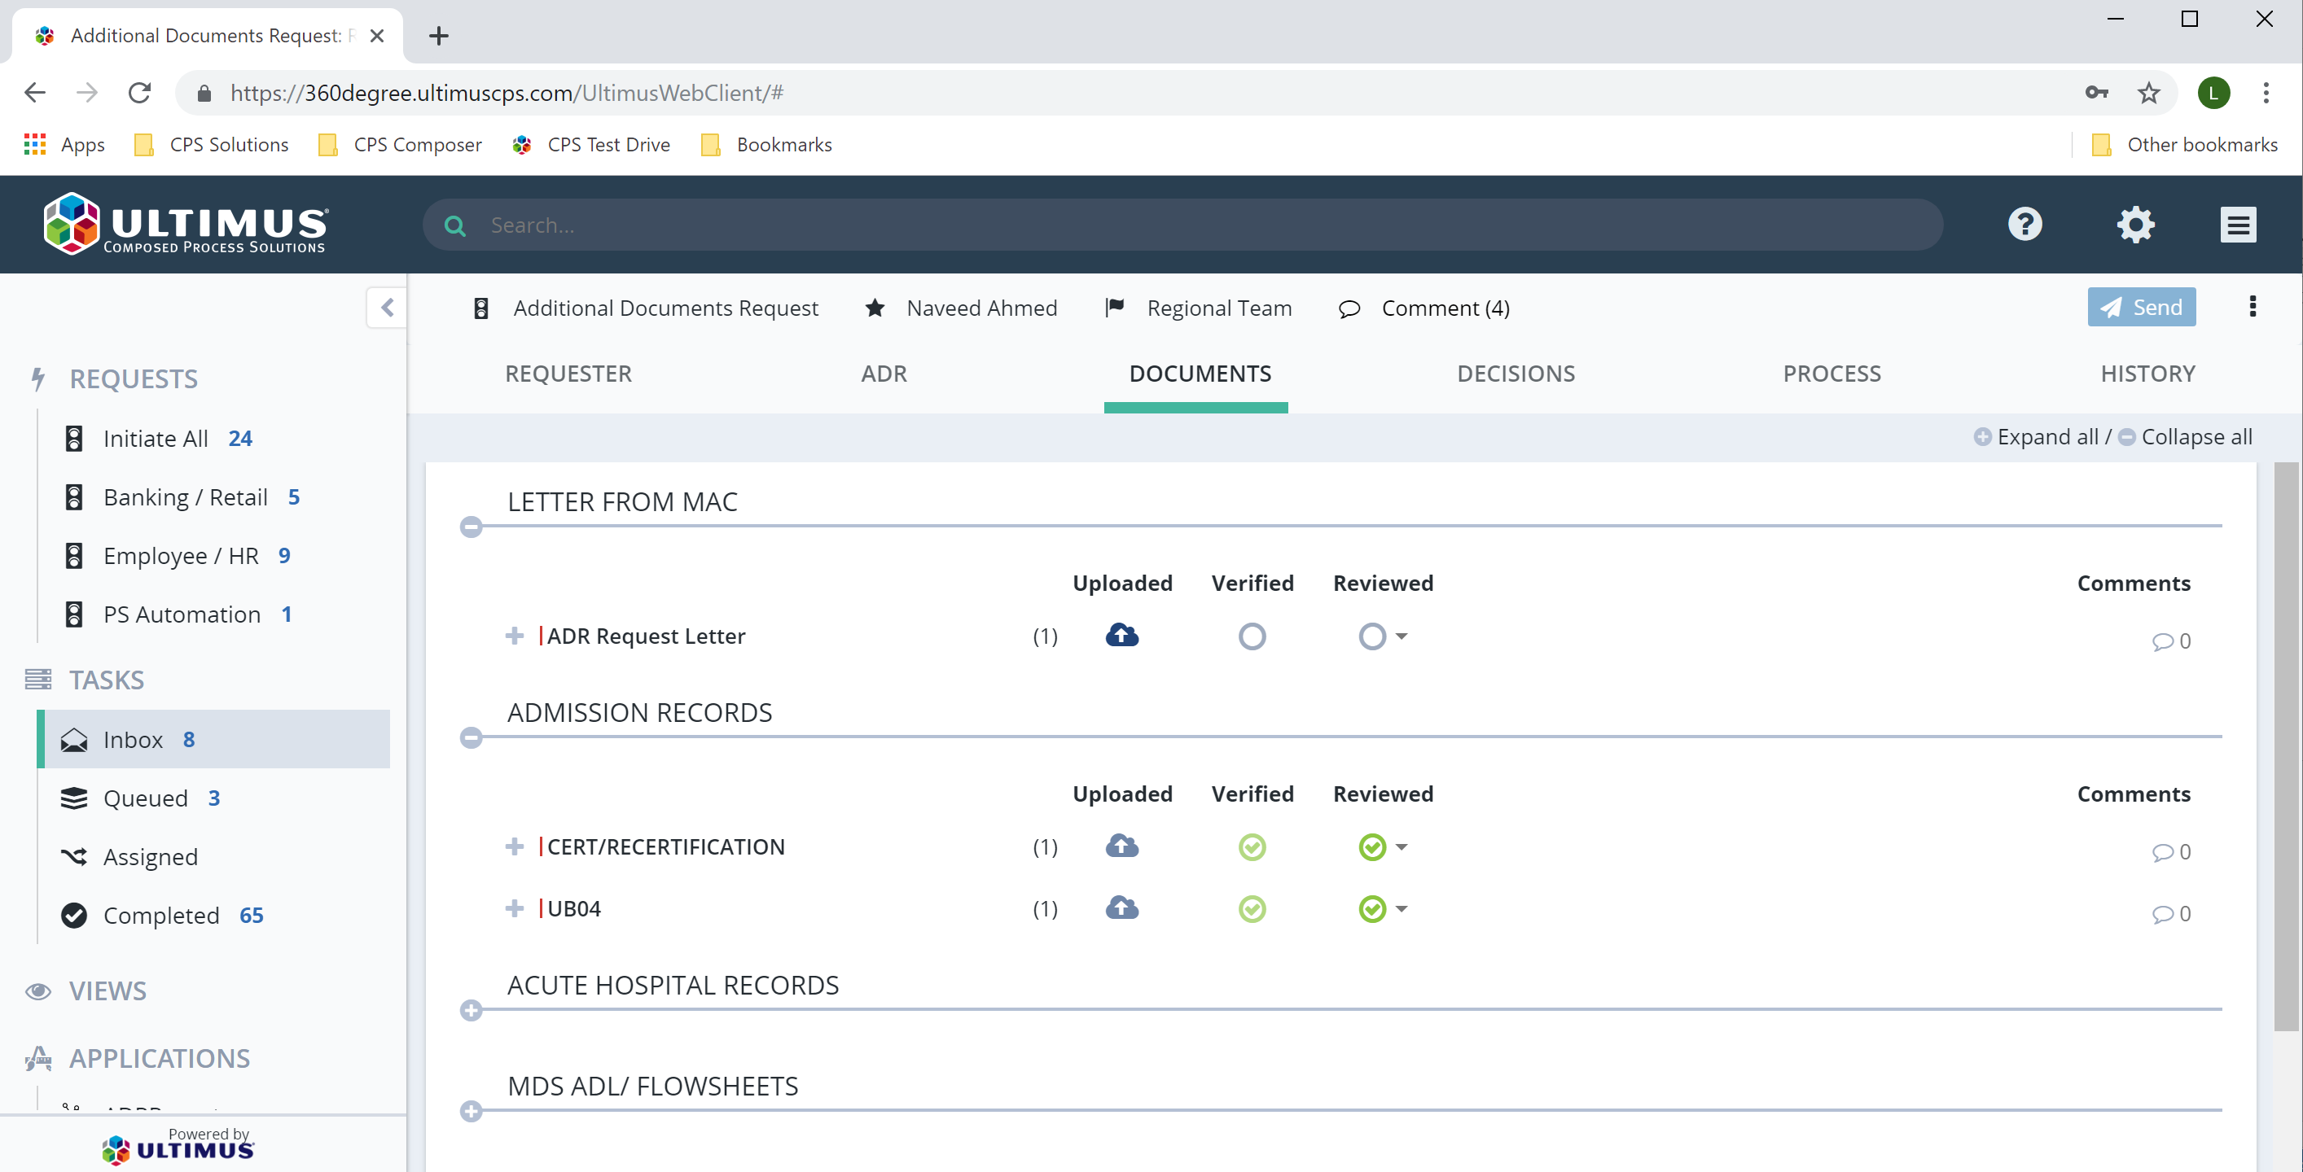Expand the CERT/RECERTIFICATION row plus
Screen dimensions: 2303x1172
pyautogui.click(x=514, y=846)
